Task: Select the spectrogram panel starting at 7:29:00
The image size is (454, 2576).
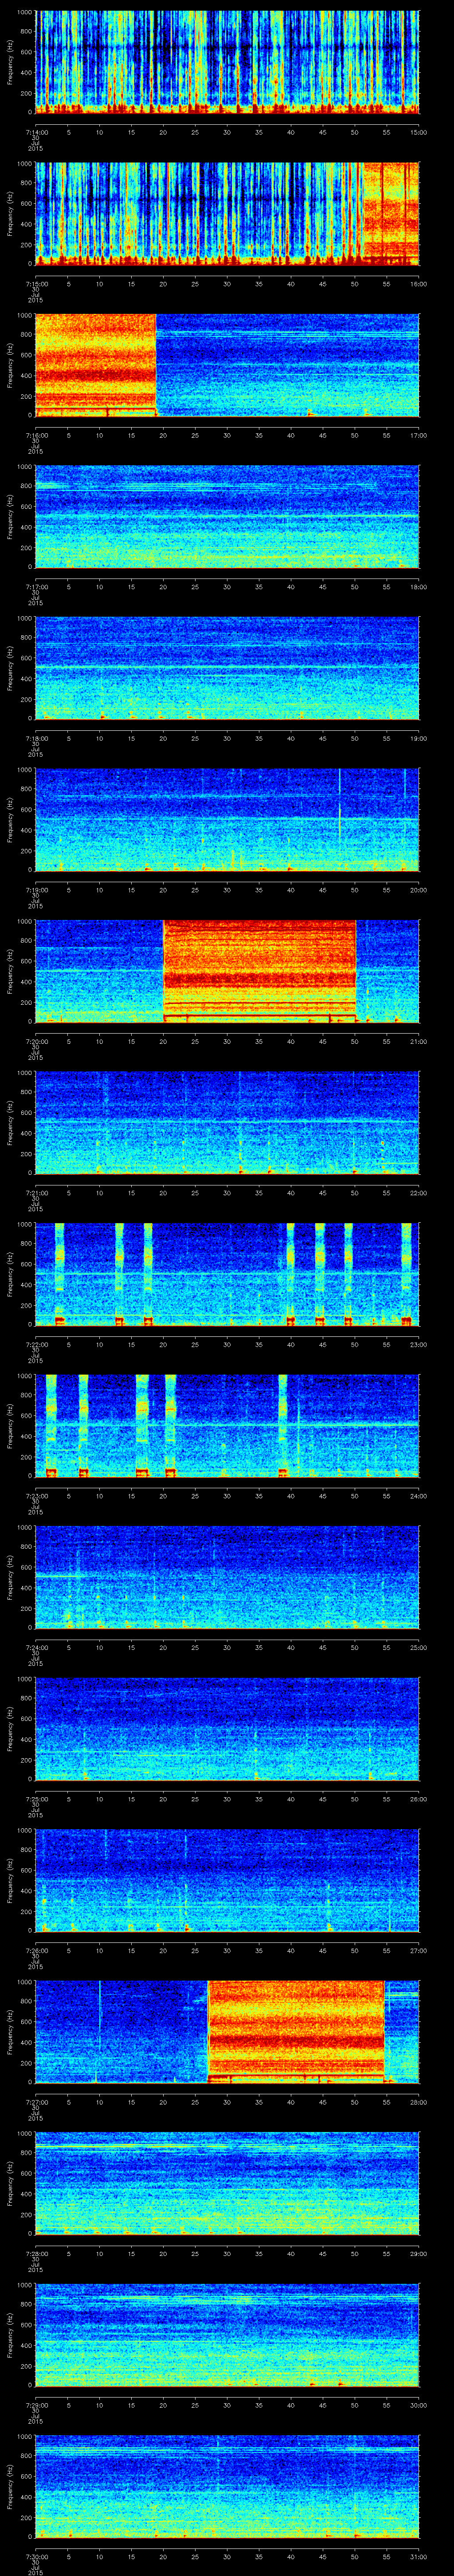Action: coord(227,2334)
